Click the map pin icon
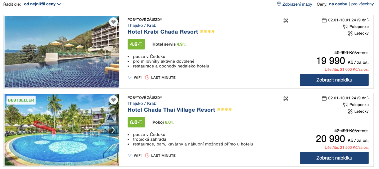The width and height of the screenshot is (379, 169). point(279,4)
